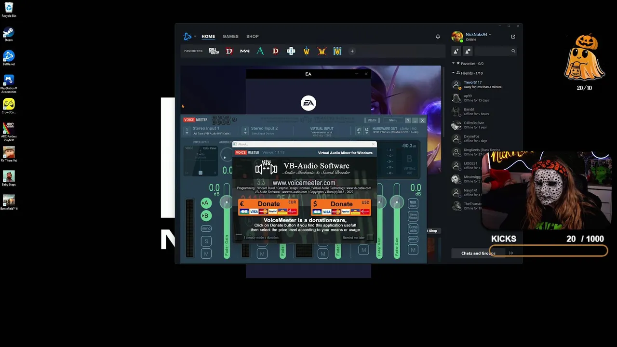Open Baby Steps desktop shortcut
The width and height of the screenshot is (617, 347).
pos(9,179)
